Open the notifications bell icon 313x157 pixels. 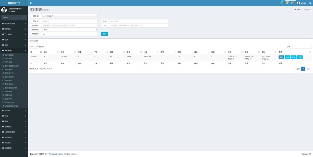287,3
